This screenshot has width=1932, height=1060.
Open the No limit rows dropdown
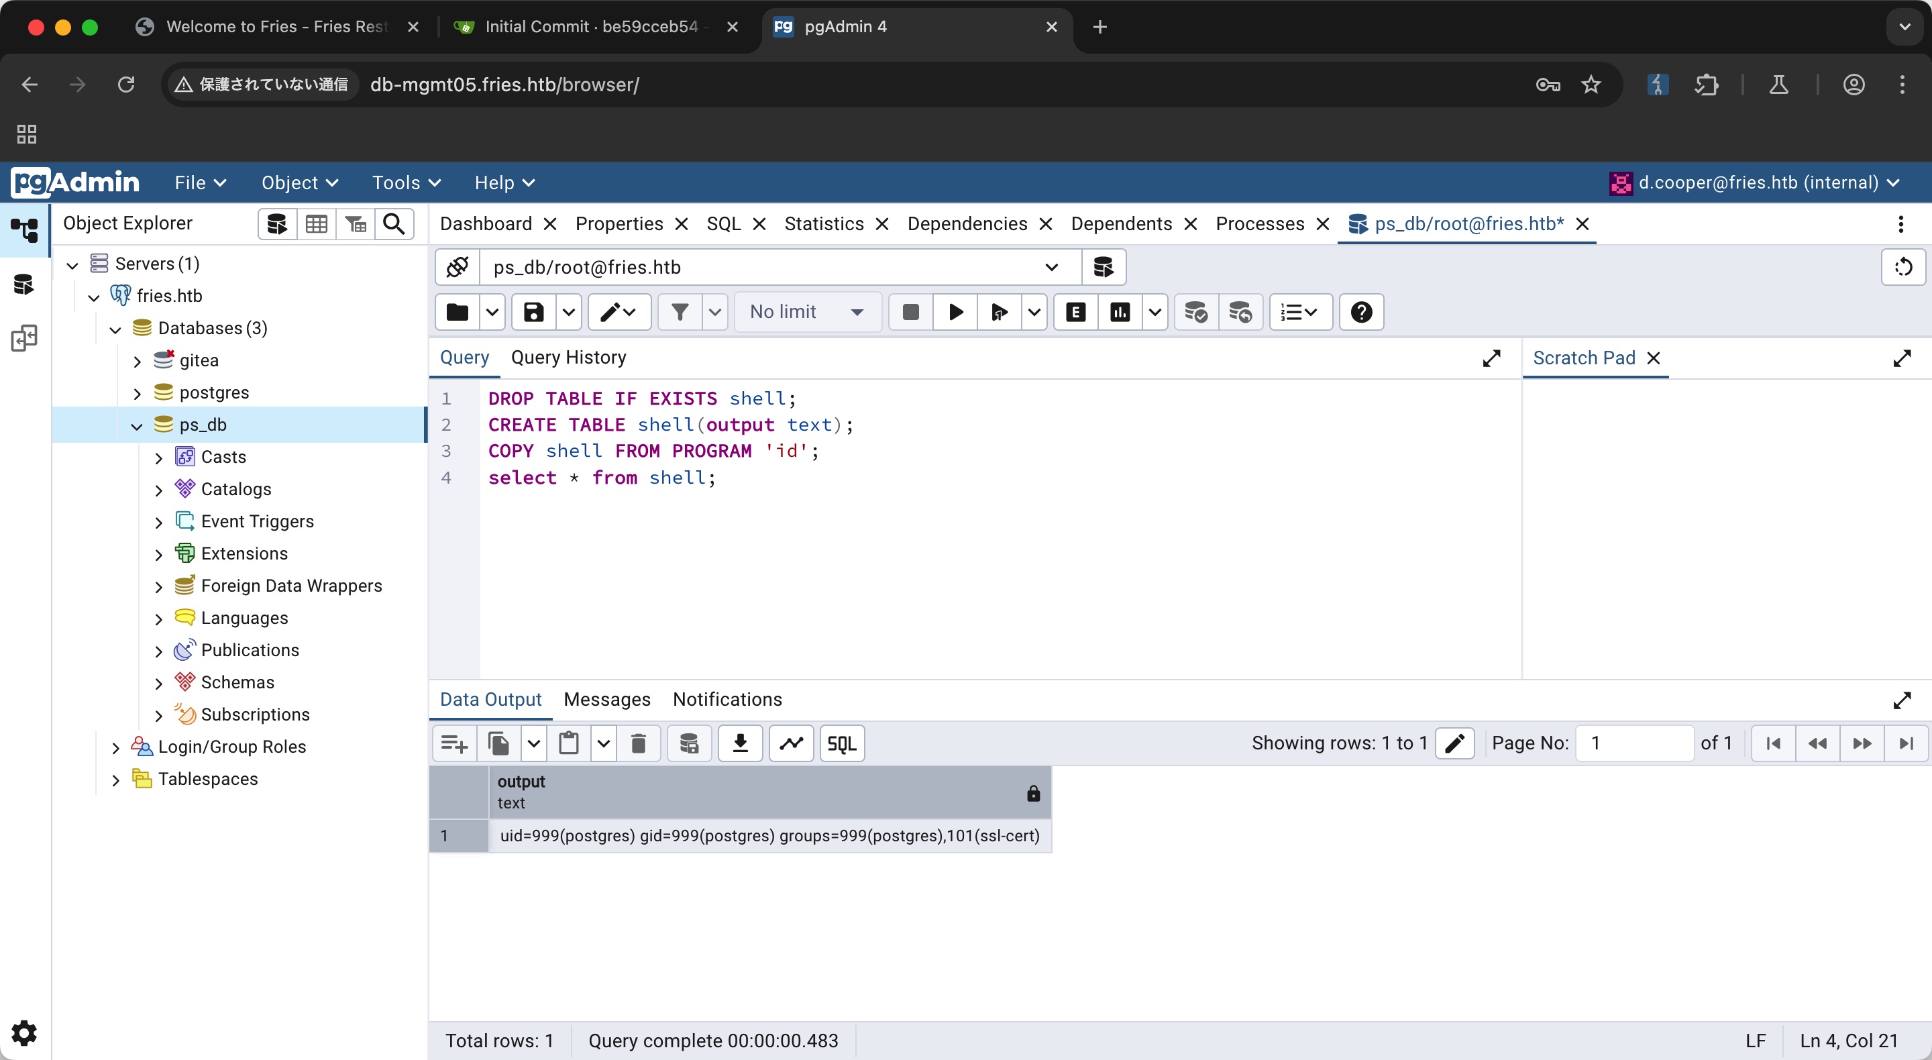coord(806,312)
